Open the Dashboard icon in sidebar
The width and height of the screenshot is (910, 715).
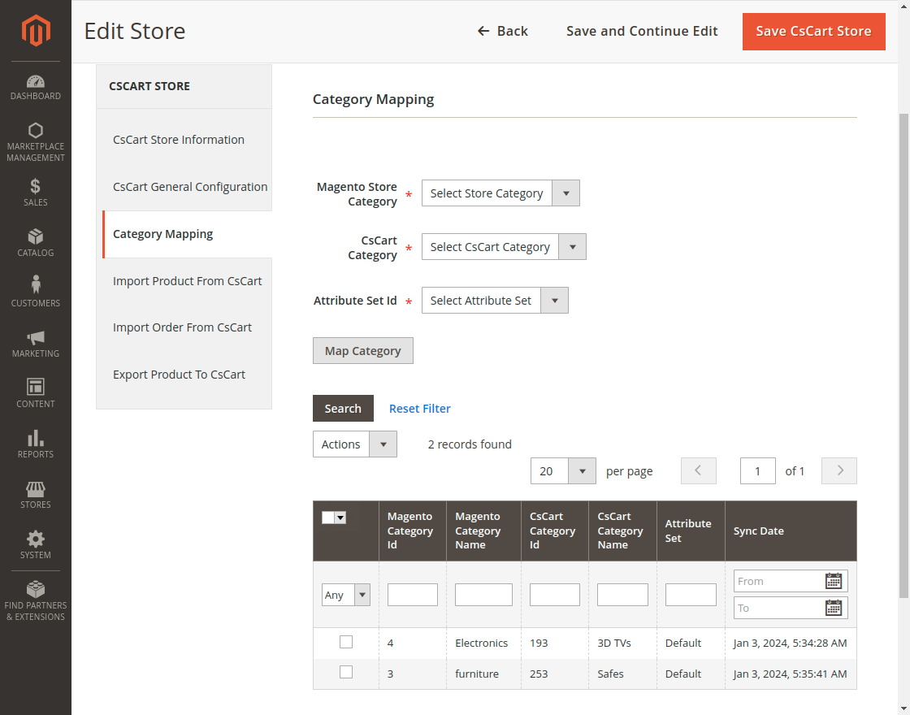[x=36, y=81]
